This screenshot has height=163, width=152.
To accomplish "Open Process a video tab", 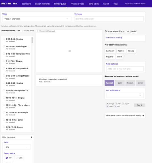I will click(x=77, y=4).
